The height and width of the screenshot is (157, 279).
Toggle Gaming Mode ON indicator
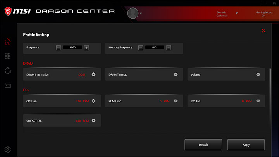point(264,14)
